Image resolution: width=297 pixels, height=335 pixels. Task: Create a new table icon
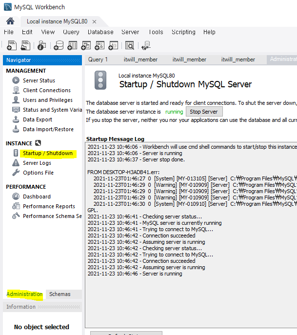[x=72, y=45]
